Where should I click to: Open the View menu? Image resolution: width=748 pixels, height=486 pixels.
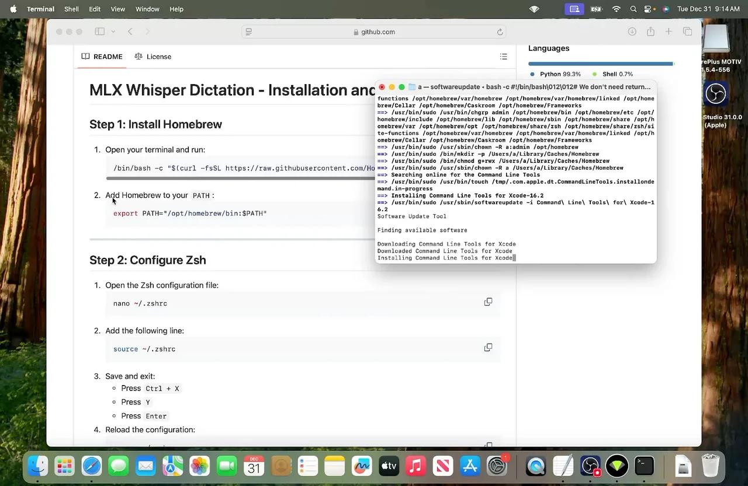click(x=118, y=9)
